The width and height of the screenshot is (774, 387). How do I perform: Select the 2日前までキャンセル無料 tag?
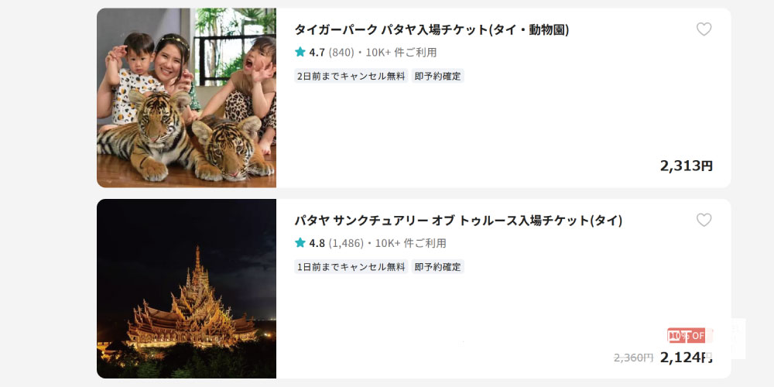pyautogui.click(x=351, y=76)
